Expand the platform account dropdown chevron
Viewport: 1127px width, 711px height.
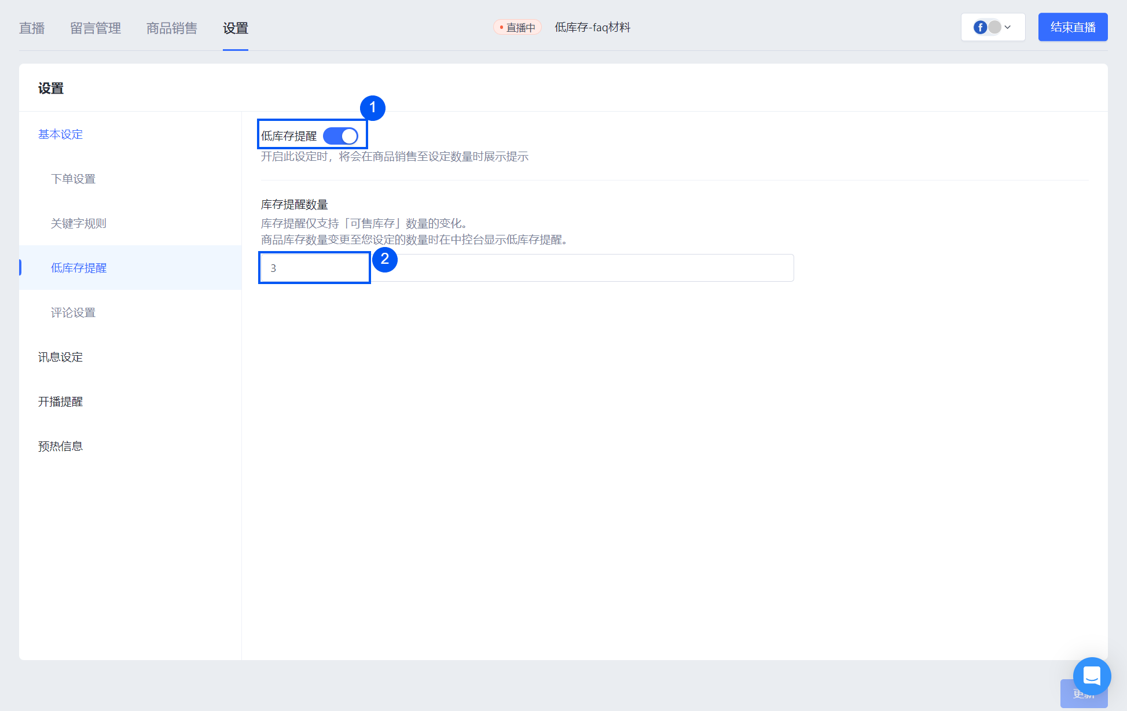tap(1008, 27)
